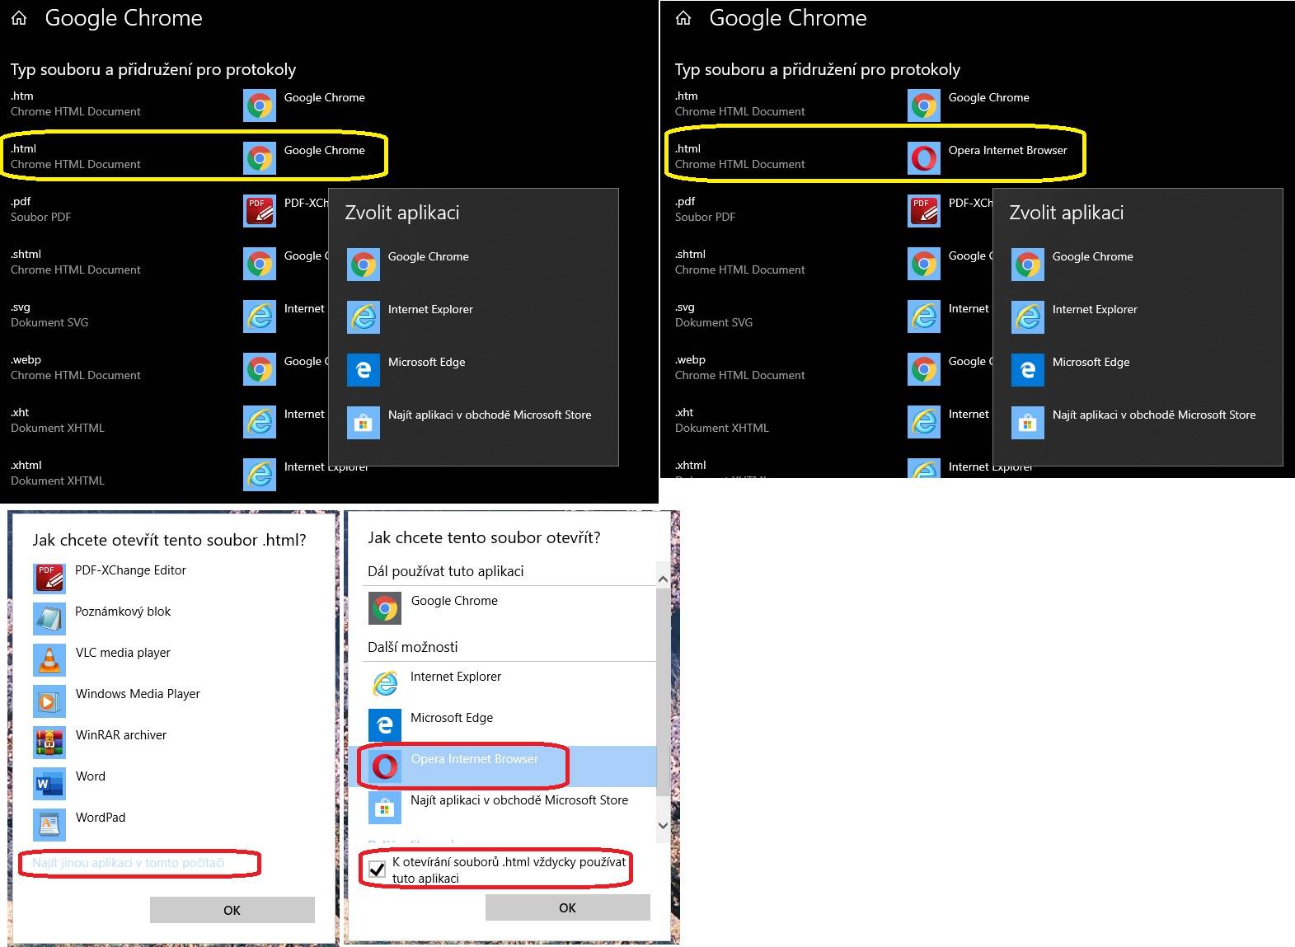
Task: Choose Google Chrome in right 'Zvolit aplikaci' popup
Action: pyautogui.click(x=1138, y=265)
